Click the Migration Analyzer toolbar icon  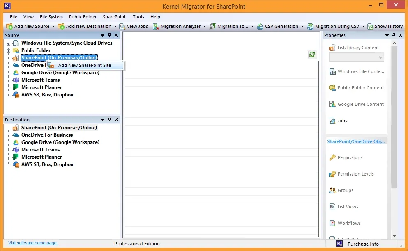[156, 26]
